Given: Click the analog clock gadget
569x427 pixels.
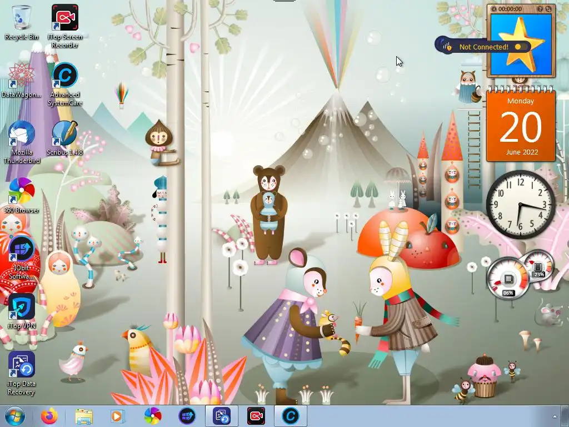Looking at the screenshot, I should tap(520, 204).
